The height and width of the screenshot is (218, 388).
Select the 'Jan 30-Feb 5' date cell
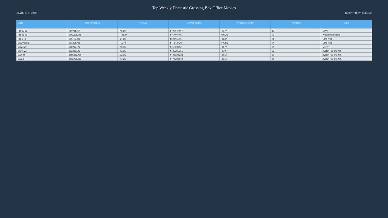[x=41, y=43]
